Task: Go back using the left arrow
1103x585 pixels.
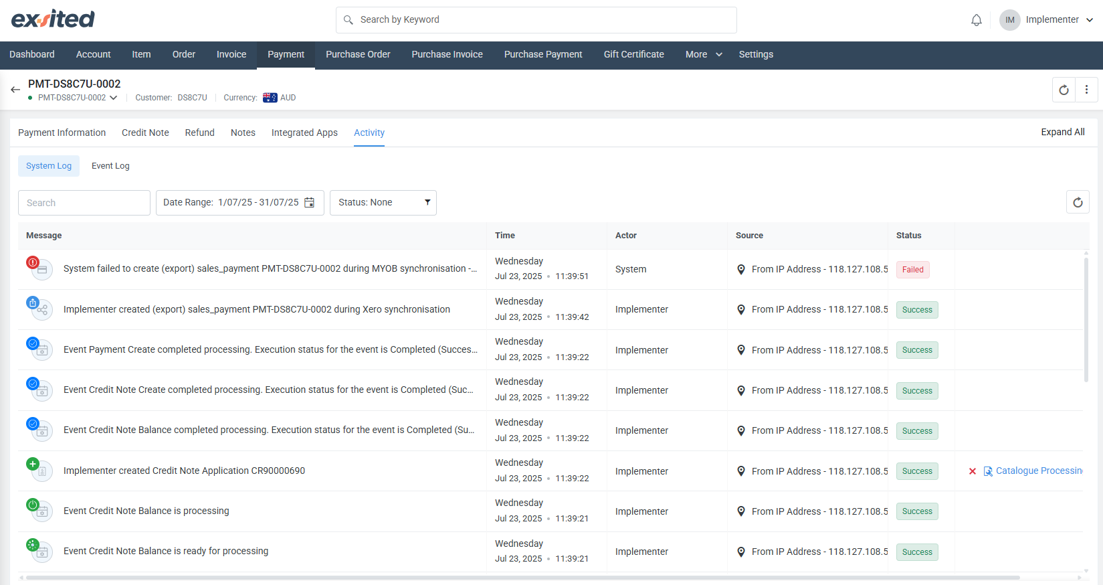Action: coord(15,90)
